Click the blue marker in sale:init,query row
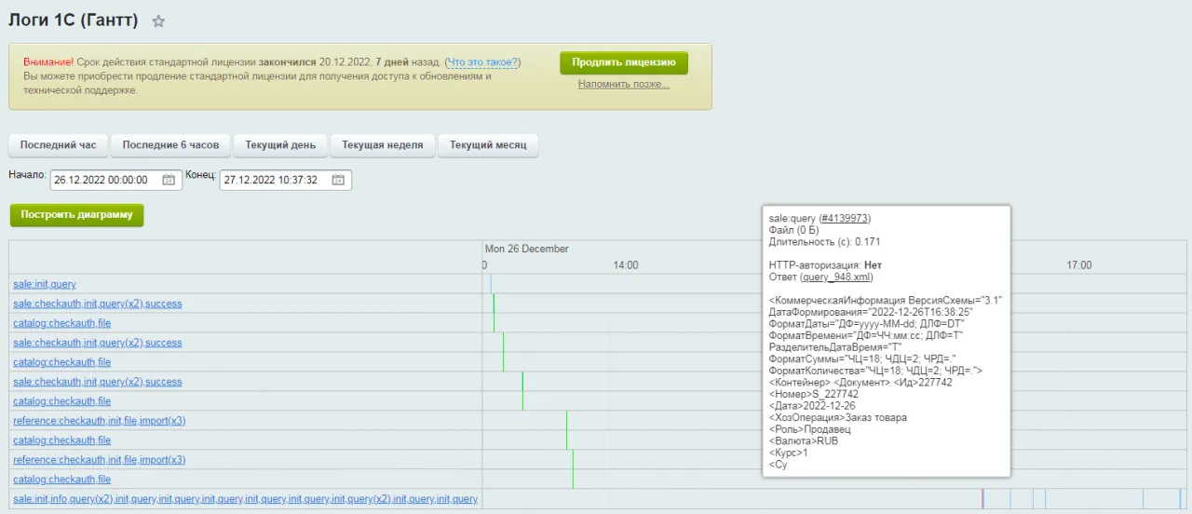1192x514 pixels. click(491, 284)
